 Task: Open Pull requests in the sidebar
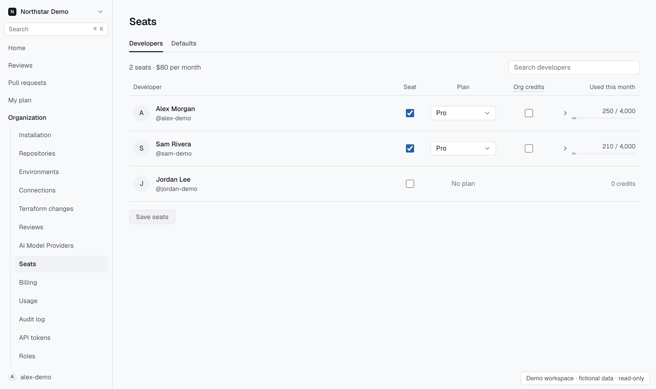[27, 83]
